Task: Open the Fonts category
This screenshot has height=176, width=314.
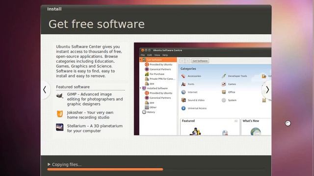Action: (187, 84)
